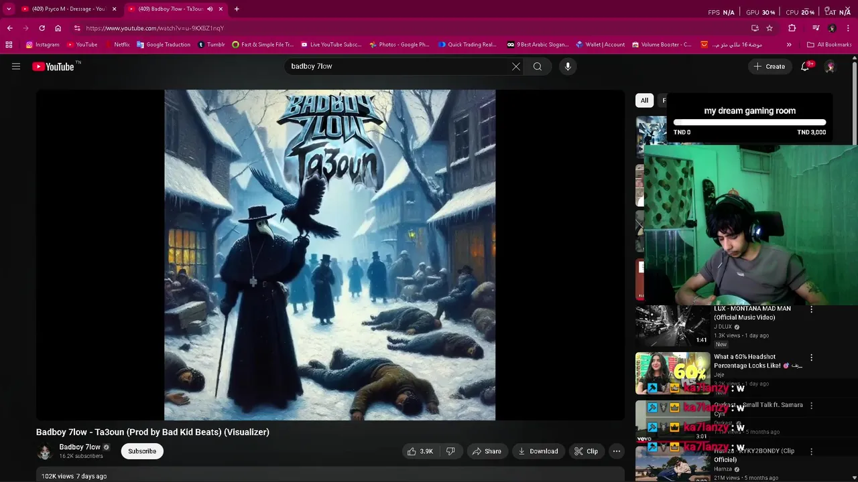Screen dimensions: 858x482
Task: Open browser profile avatar
Action: (832, 28)
